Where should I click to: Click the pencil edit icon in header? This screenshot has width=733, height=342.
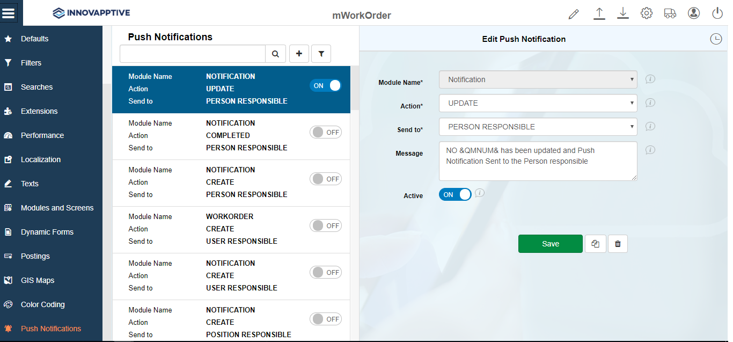click(574, 14)
